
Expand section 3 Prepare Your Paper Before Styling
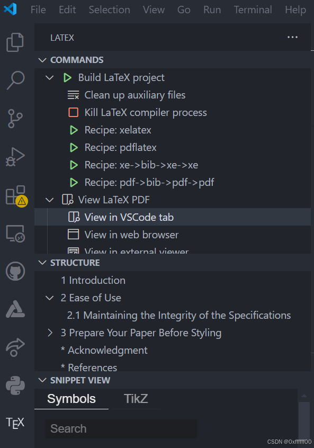tap(50, 333)
